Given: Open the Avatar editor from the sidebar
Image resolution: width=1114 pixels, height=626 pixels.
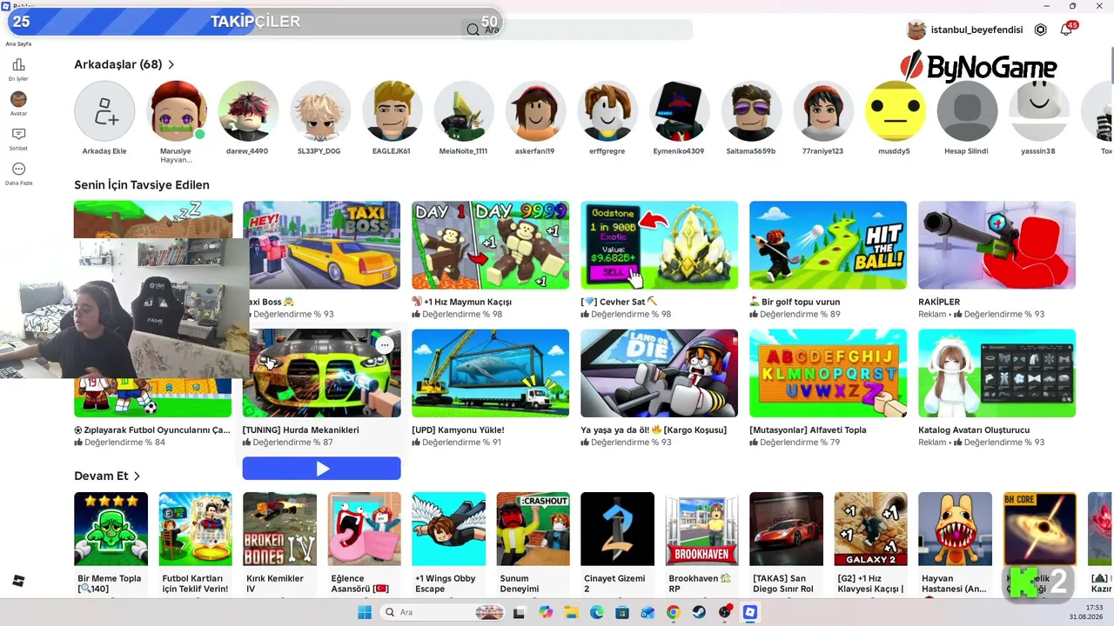Looking at the screenshot, I should pyautogui.click(x=18, y=99).
